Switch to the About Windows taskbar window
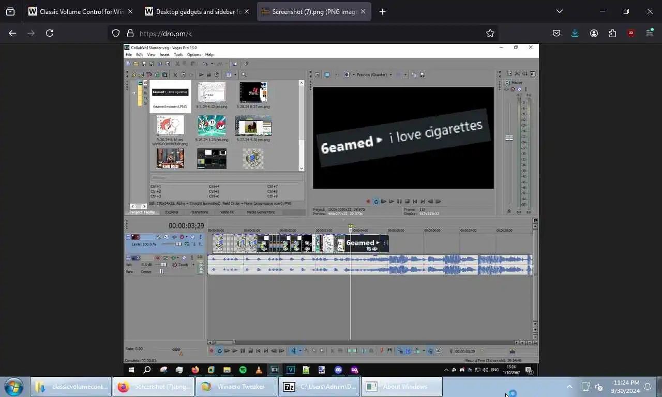 [401, 387]
